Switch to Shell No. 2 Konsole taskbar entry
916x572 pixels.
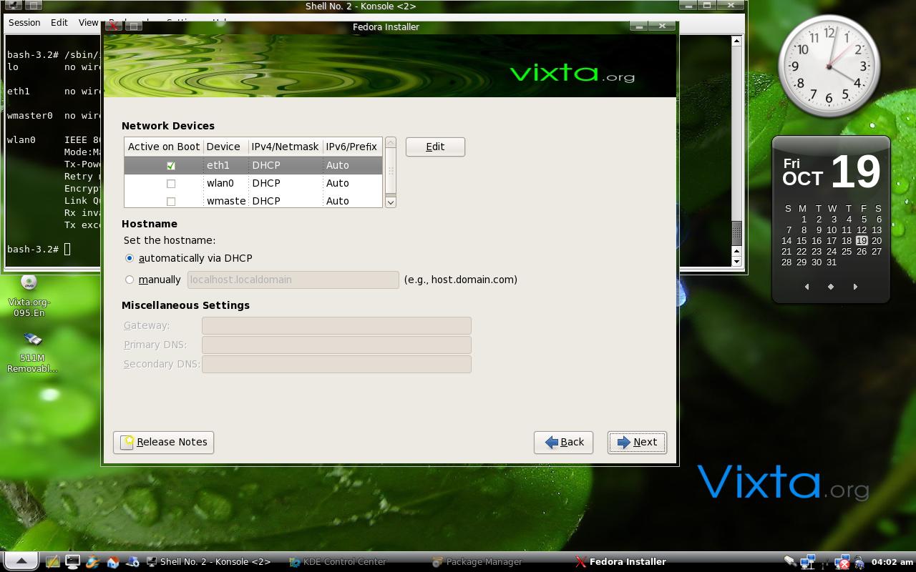point(208,562)
